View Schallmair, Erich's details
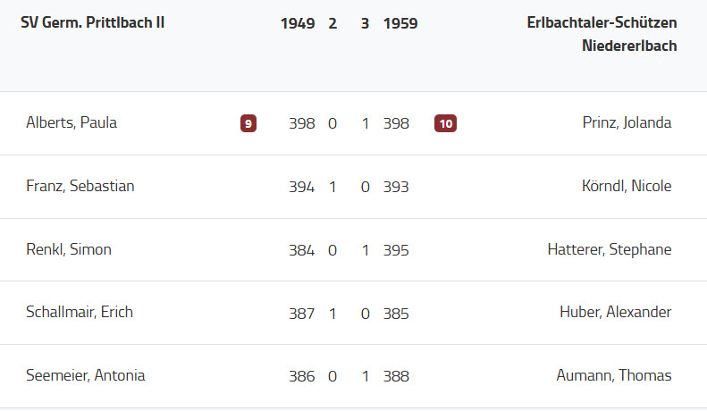The height and width of the screenshot is (411, 707). pyautogui.click(x=80, y=313)
